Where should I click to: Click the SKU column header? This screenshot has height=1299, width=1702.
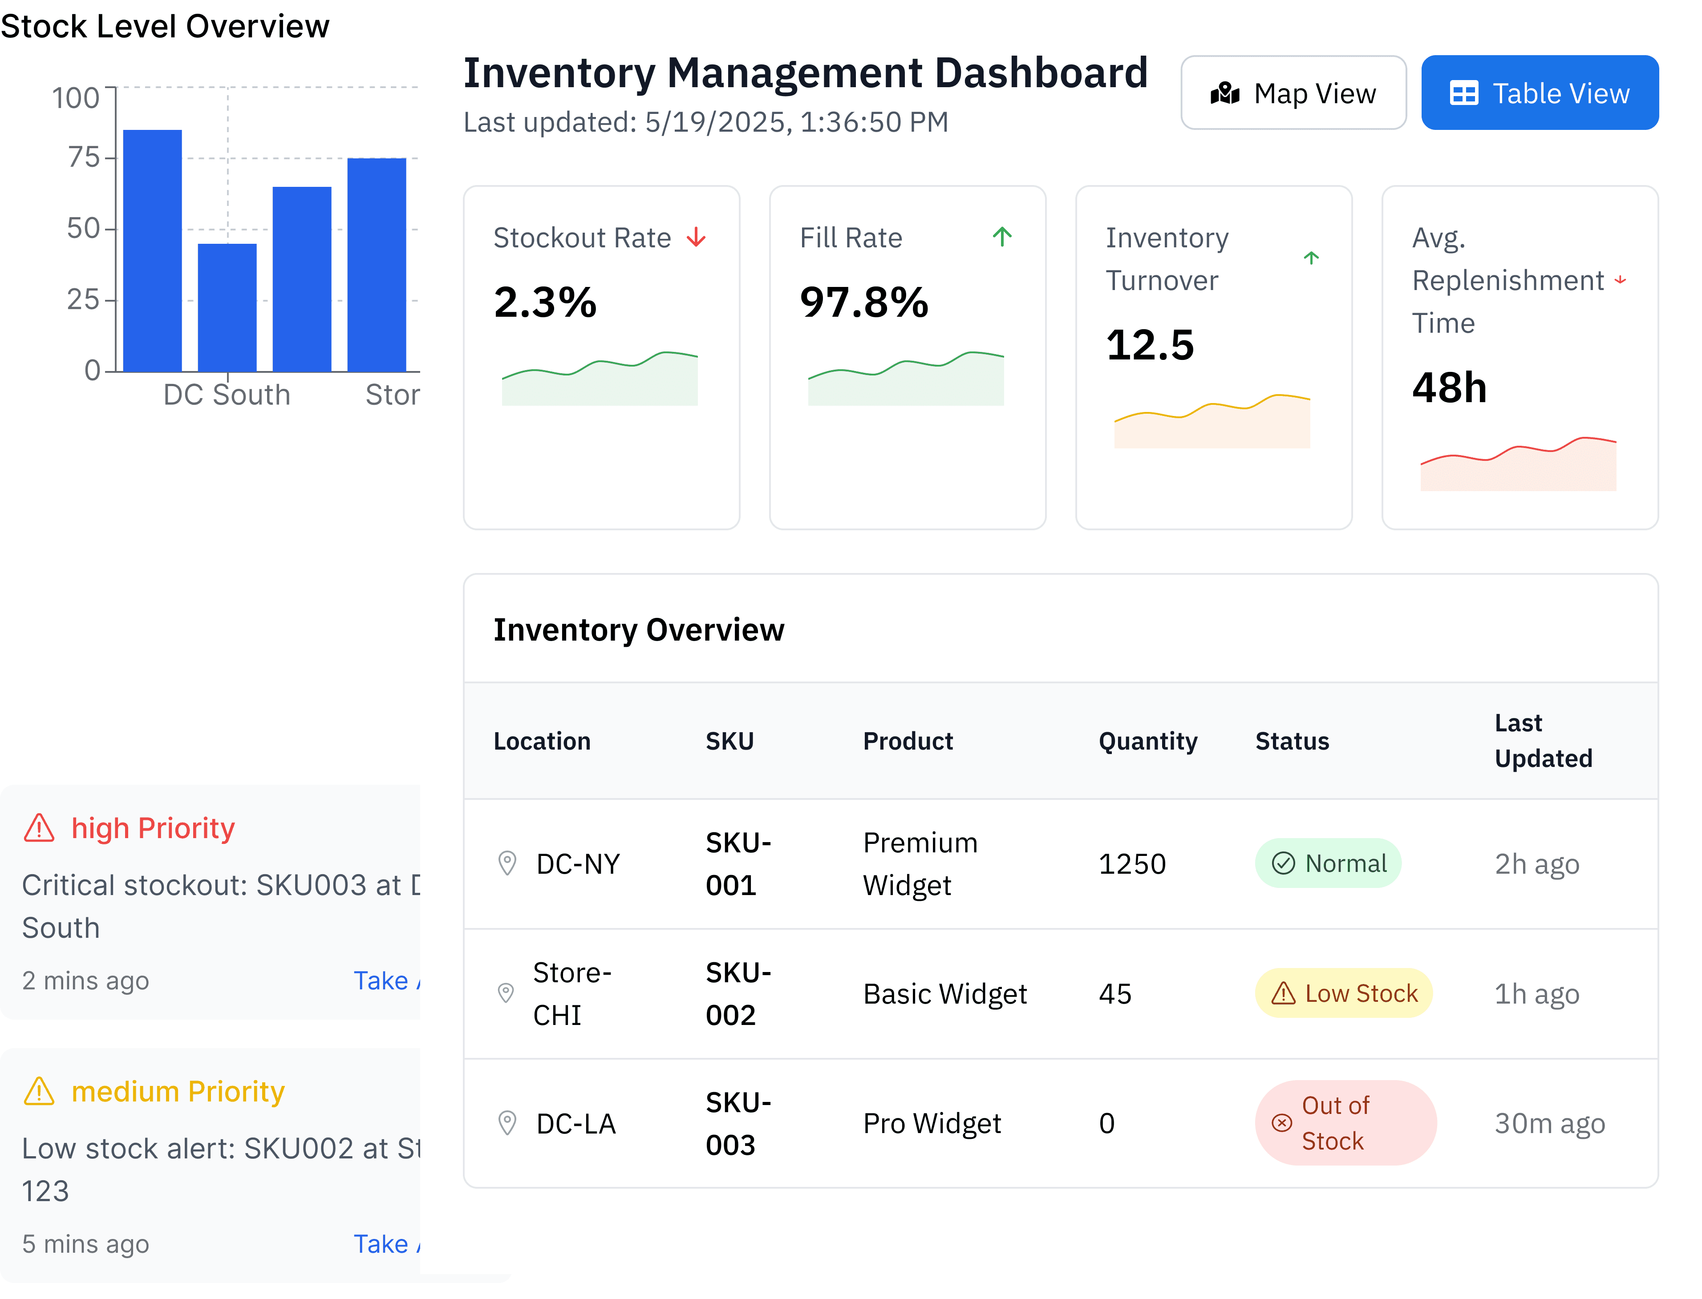click(x=729, y=741)
